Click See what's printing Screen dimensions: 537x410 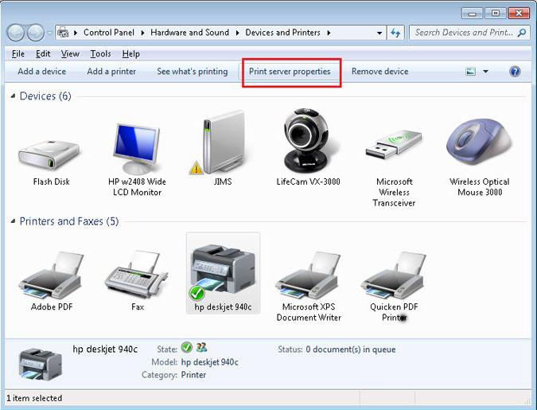coord(193,72)
